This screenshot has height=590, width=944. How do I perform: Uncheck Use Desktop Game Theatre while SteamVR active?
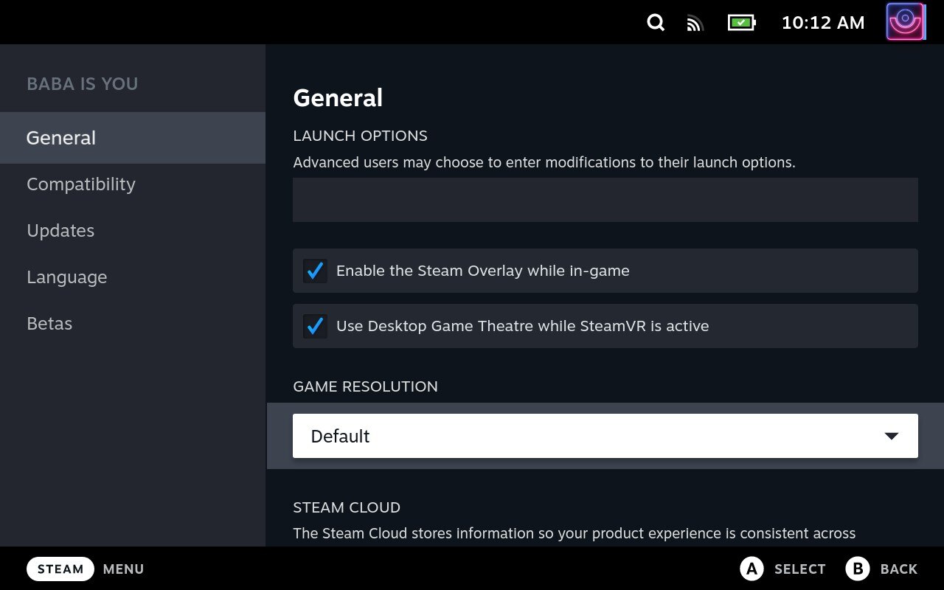tap(315, 326)
